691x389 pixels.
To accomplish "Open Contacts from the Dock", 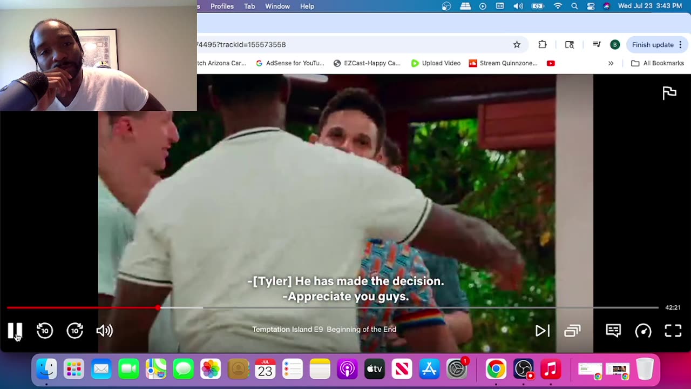I will click(238, 370).
